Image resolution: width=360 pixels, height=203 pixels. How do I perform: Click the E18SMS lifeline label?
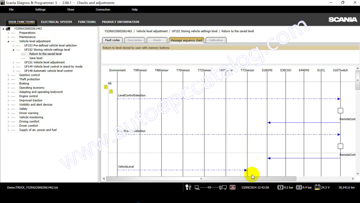point(267,70)
